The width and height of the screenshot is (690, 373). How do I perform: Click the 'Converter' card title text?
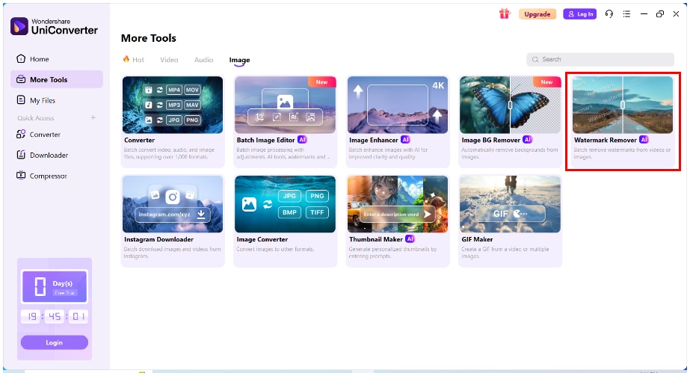coord(140,140)
